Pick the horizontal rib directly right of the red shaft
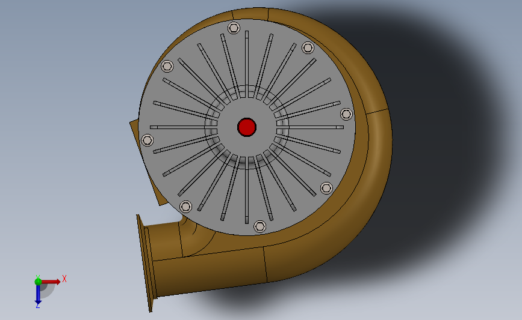This screenshot has width=522, height=320. coord(310,127)
